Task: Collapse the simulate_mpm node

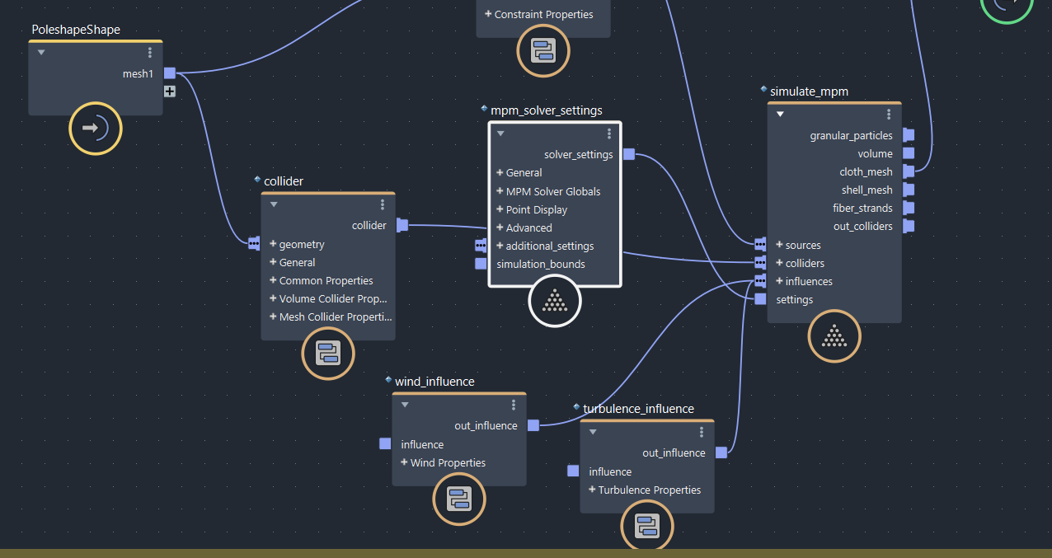Action: click(x=780, y=115)
